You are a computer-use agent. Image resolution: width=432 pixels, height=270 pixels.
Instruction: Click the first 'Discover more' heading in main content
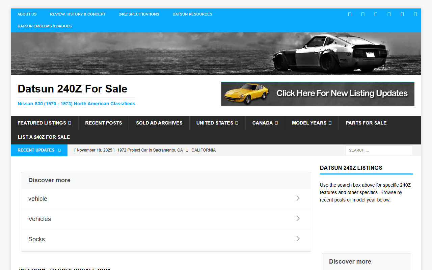tap(49, 180)
